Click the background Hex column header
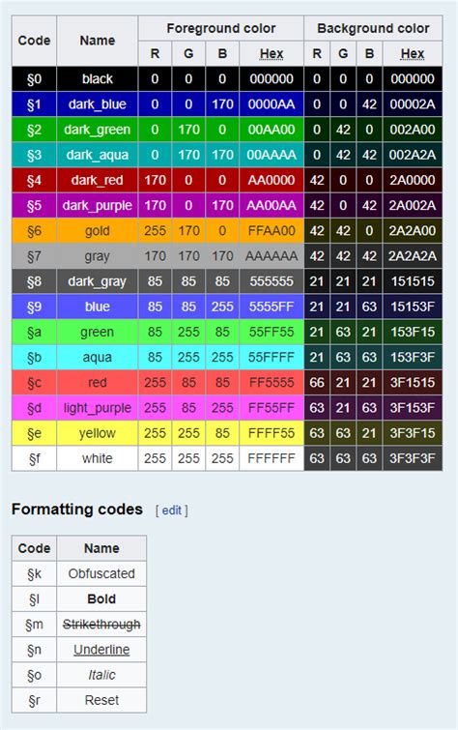458x730 pixels. coord(413,53)
